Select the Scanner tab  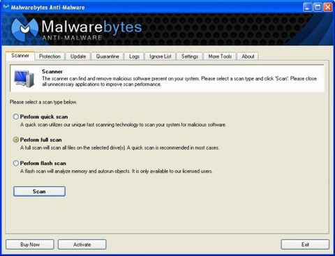tap(20, 56)
